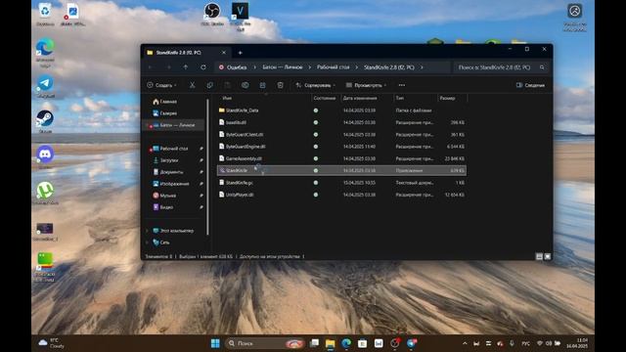Click the Cut scissors icon in toolbar
This screenshot has height=352, width=626.
192,85
